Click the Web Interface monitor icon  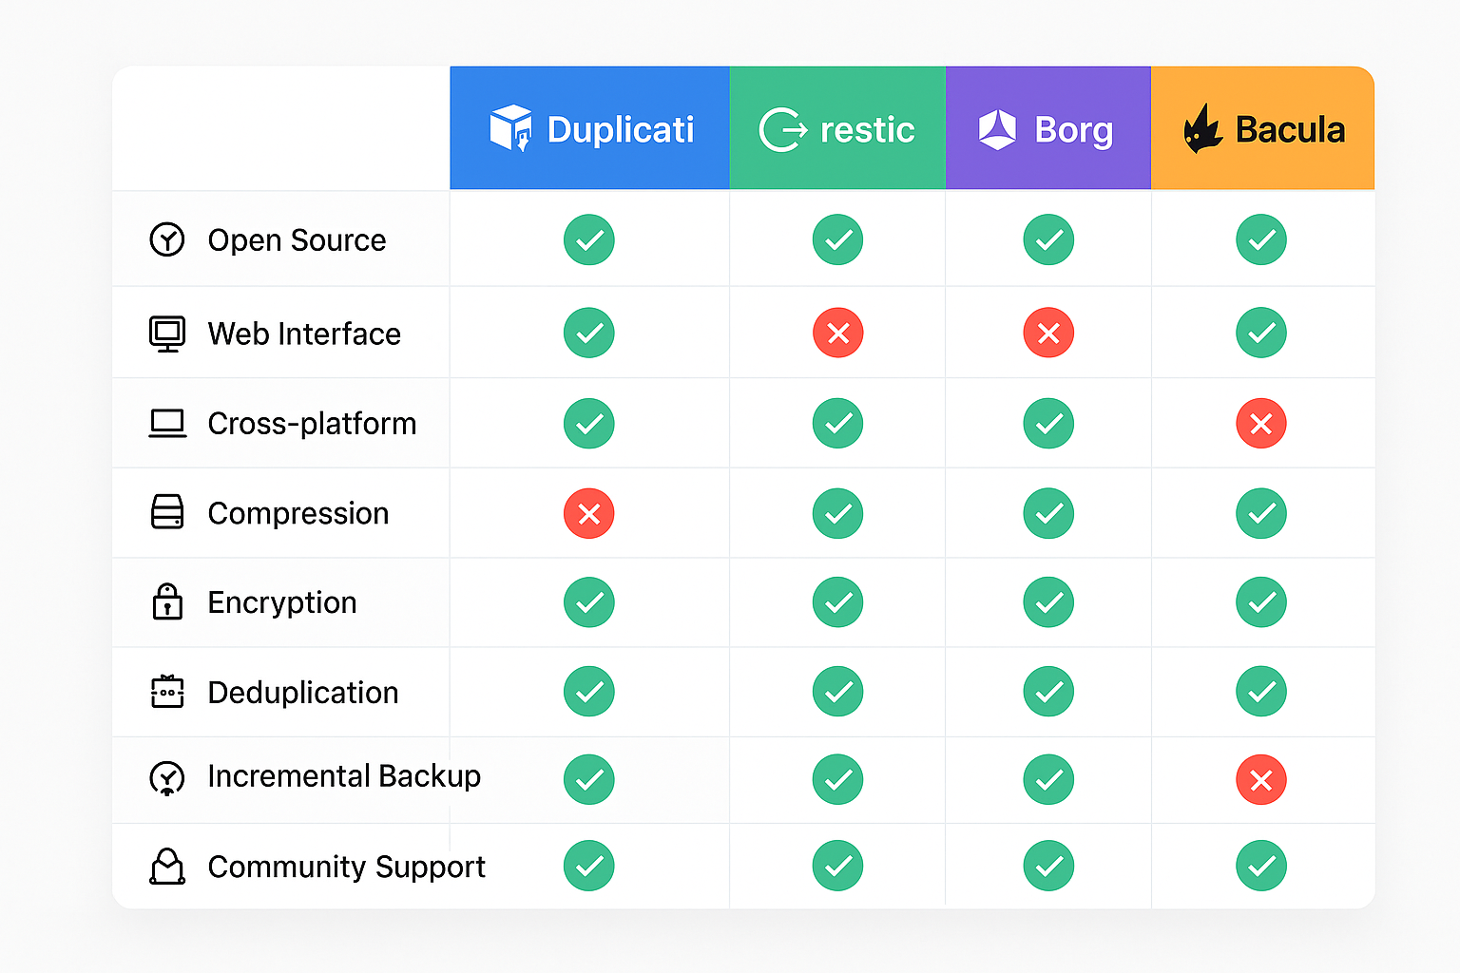click(x=167, y=334)
